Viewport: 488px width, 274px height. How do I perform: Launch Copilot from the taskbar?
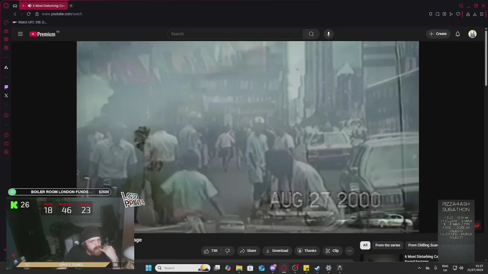pyautogui.click(x=228, y=268)
